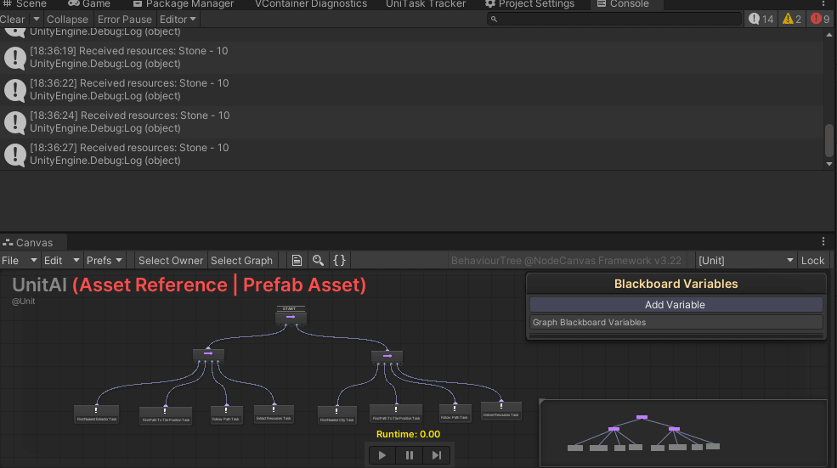Viewport: 837px width, 468px height.
Task: Click the Console scroll up arrow
Action: pos(829,35)
